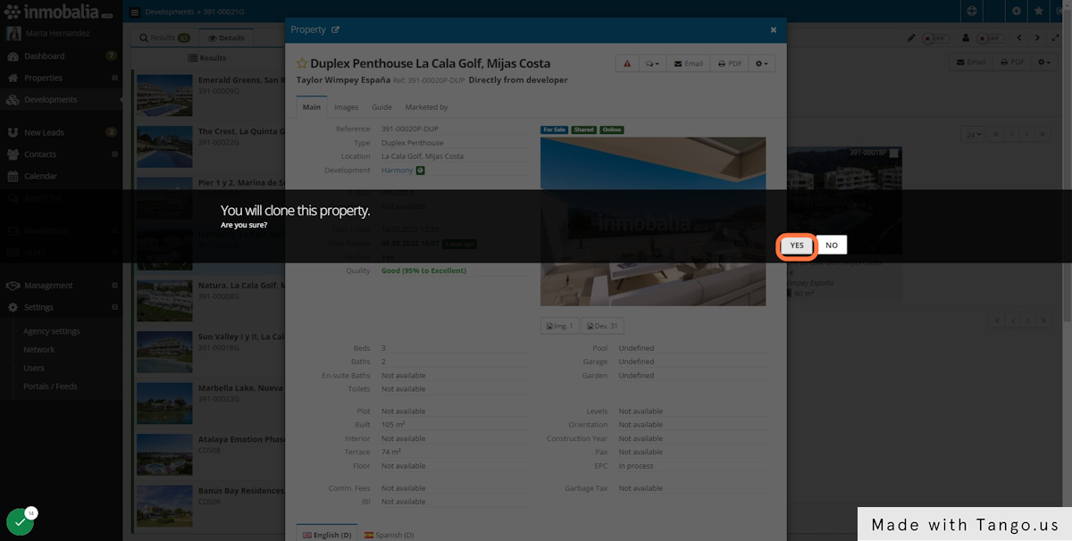This screenshot has height=541, width=1072.
Task: Click the favorite star beside Duplex Penthouse title
Action: (302, 64)
